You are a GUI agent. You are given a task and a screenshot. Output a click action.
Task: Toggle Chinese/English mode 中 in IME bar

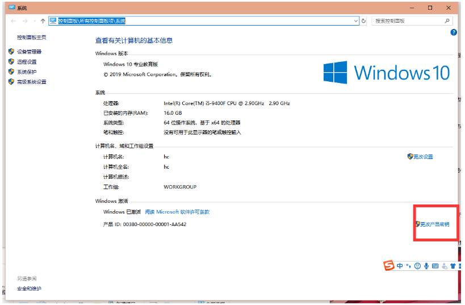[400, 265]
